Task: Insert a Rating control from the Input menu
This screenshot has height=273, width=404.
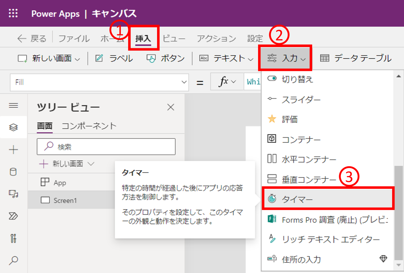Action: click(289, 120)
